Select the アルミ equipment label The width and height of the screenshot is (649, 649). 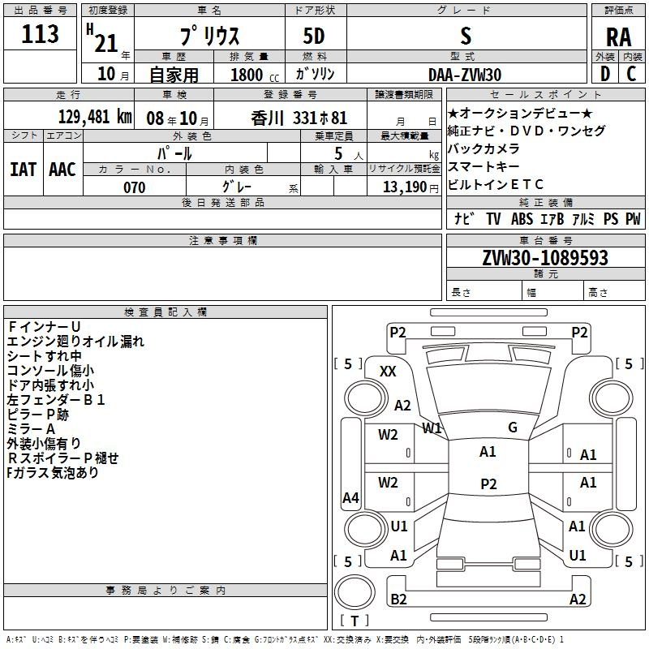tap(583, 218)
